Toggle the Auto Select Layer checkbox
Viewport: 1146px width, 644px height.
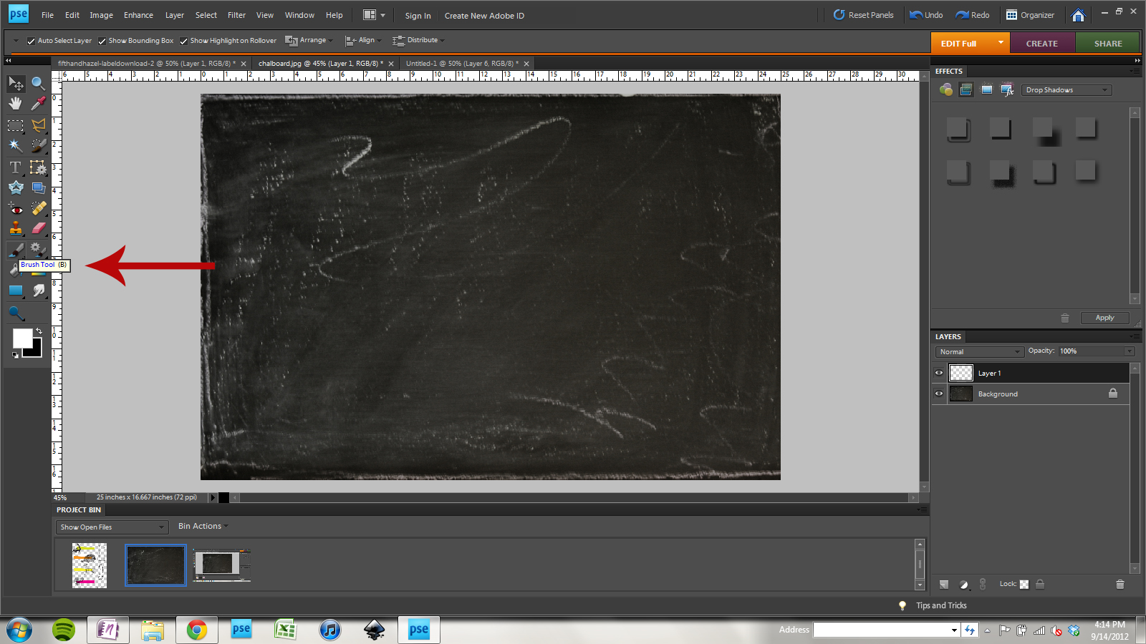pos(30,41)
